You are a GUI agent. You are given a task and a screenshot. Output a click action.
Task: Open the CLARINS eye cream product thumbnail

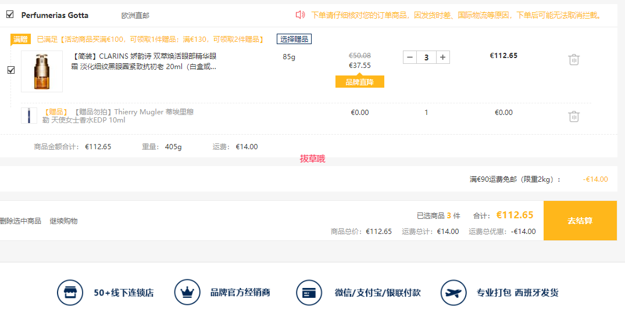[42, 71]
